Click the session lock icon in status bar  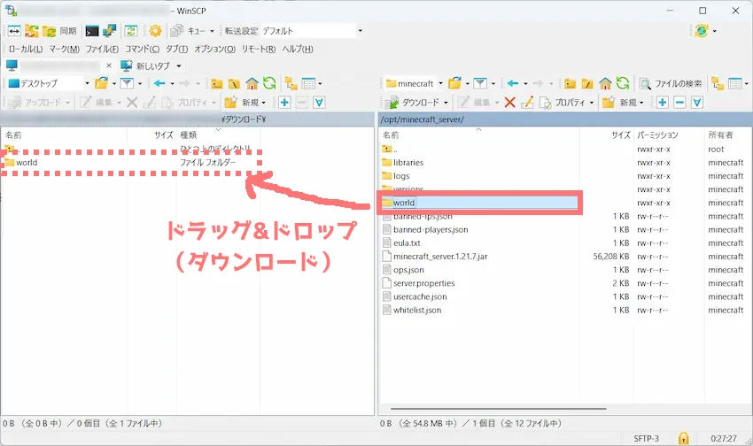point(683,438)
